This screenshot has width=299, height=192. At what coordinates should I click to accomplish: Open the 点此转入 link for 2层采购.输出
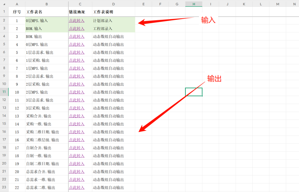[x=77, y=84]
